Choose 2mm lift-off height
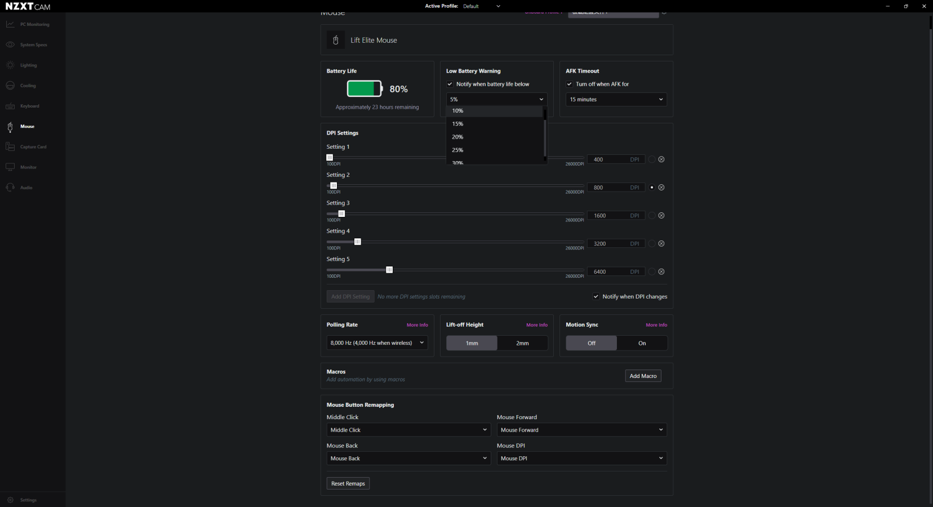The height and width of the screenshot is (507, 933). 522,343
